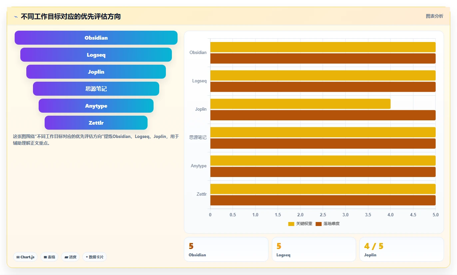Click Obsidian's brown 落地难度 bar
The width and height of the screenshot is (457, 275).
(323, 58)
